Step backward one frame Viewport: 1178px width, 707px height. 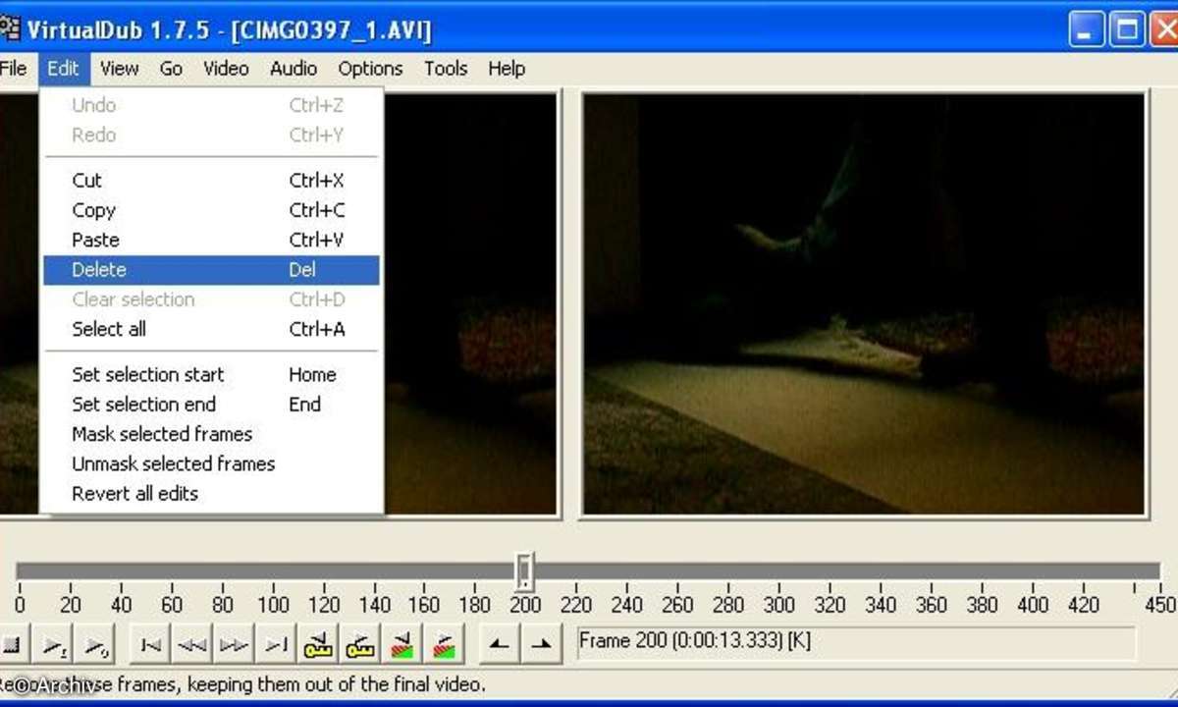[x=192, y=645]
